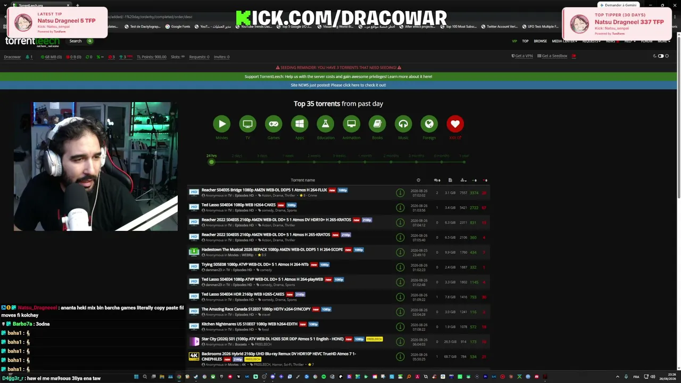Open the Movies category icon
The width and height of the screenshot is (681, 383).
tap(222, 124)
